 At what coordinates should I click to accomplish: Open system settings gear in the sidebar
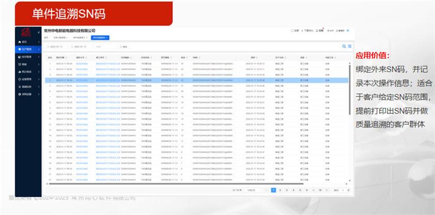tap(20, 94)
